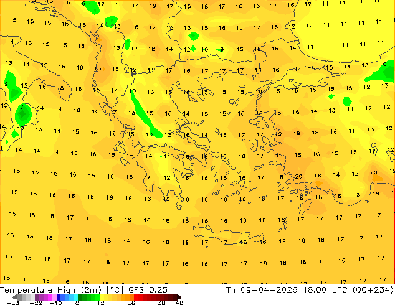Click the '[°C]' unit label
Screen dimensions: 395x305
[x=115, y=290]
